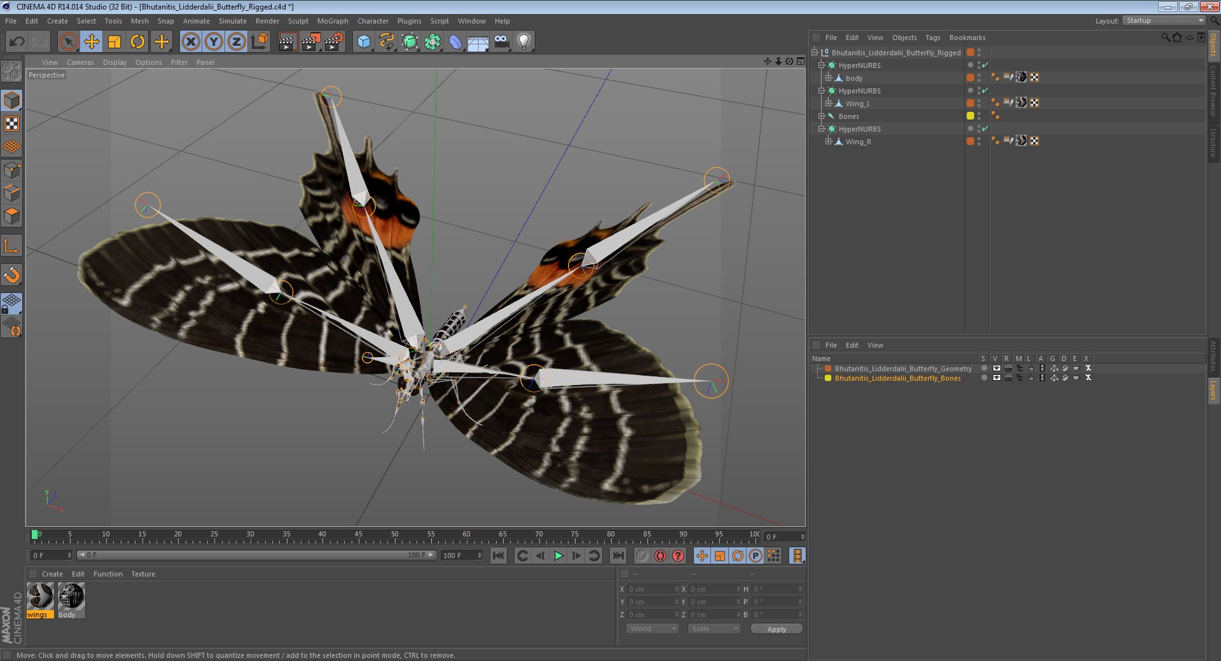The height and width of the screenshot is (661, 1221).
Task: Add a Cube primitive object
Action: (x=364, y=42)
